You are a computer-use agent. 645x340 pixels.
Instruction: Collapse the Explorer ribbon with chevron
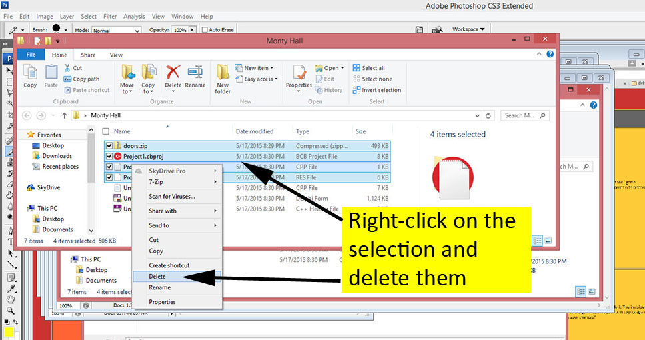[539, 55]
